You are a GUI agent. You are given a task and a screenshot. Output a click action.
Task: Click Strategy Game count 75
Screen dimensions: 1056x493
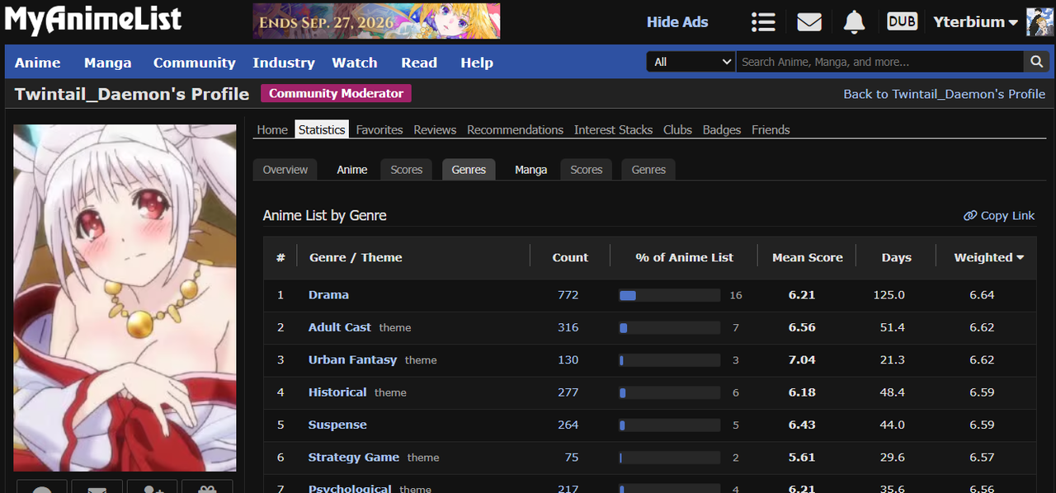click(x=572, y=457)
